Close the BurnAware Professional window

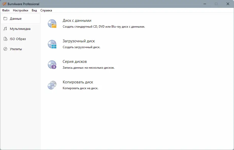coord(228,4)
